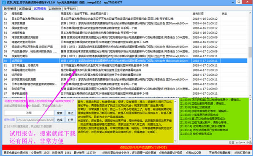Click the 停止 button

(71, 113)
